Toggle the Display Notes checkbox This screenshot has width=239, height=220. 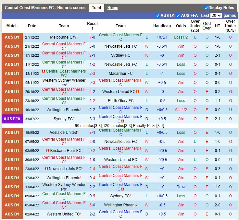pos(206,8)
